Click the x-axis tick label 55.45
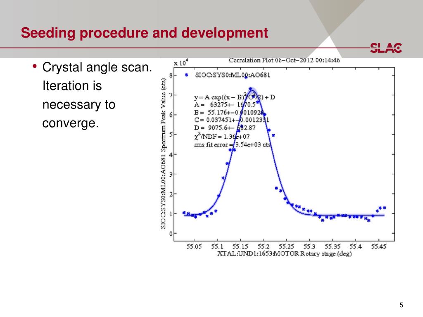423x317 pixels. (x=379, y=247)
